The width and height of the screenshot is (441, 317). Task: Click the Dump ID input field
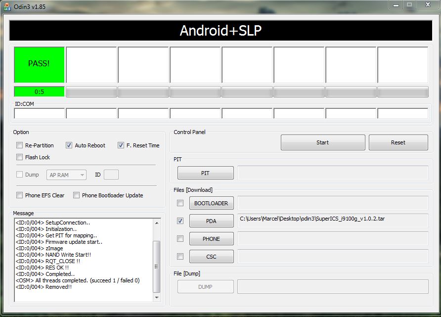point(111,175)
